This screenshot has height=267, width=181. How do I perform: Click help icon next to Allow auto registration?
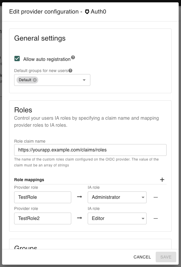click(73, 58)
